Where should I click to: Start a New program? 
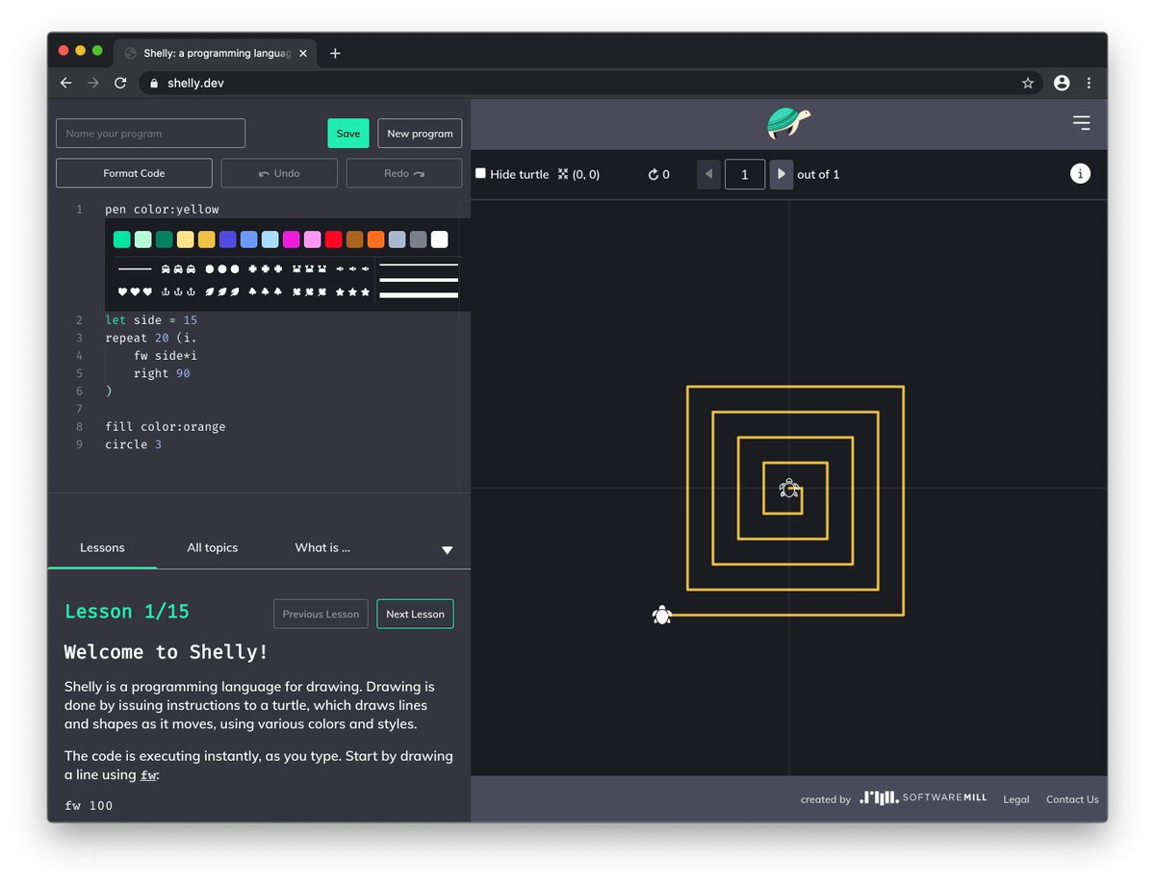click(420, 134)
